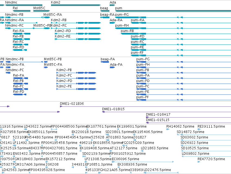This screenshot has width=231, height=174.
Task: Select EST EK085011.5prime
Action: 29,135
